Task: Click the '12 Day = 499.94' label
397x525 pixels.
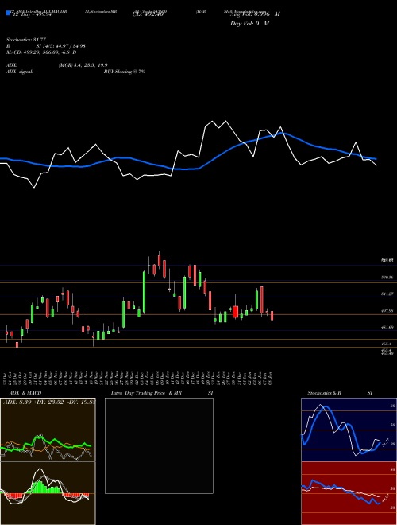Action: tap(32, 14)
